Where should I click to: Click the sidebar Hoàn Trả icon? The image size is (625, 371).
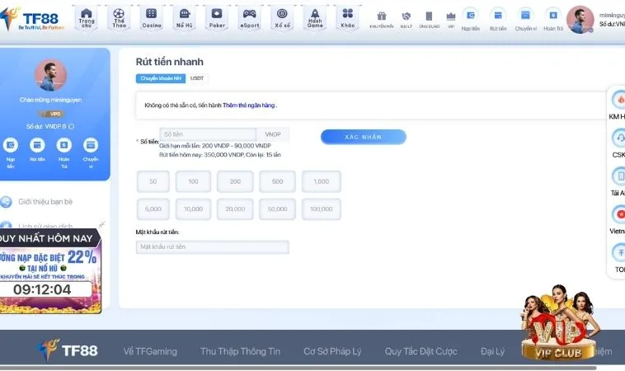pyautogui.click(x=63, y=145)
